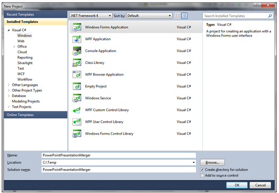Select the Workflow category
The image size is (279, 193).
tap(25, 79)
